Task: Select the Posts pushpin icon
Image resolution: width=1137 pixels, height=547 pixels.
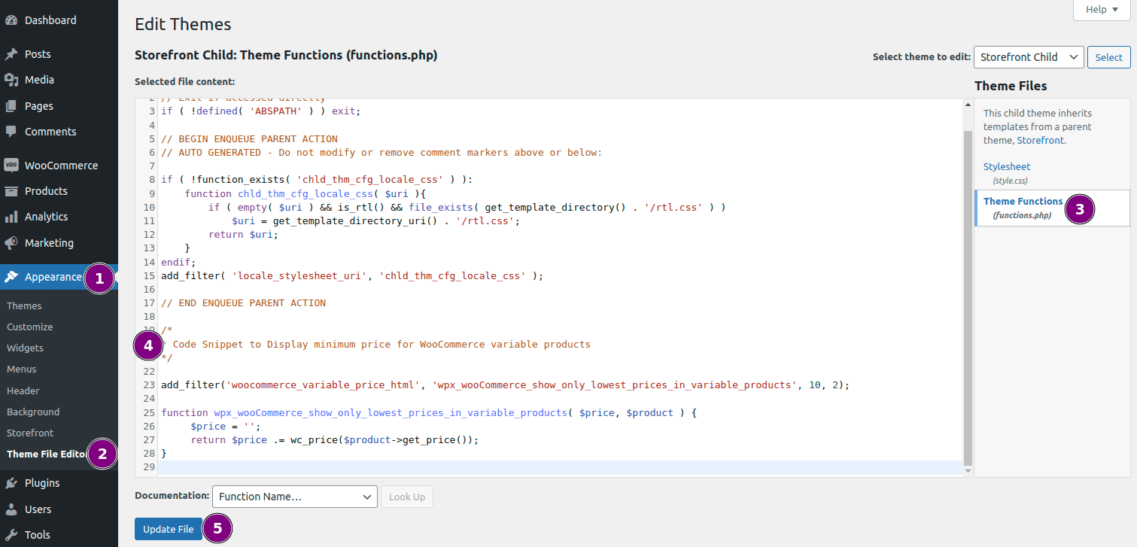Action: coord(13,53)
